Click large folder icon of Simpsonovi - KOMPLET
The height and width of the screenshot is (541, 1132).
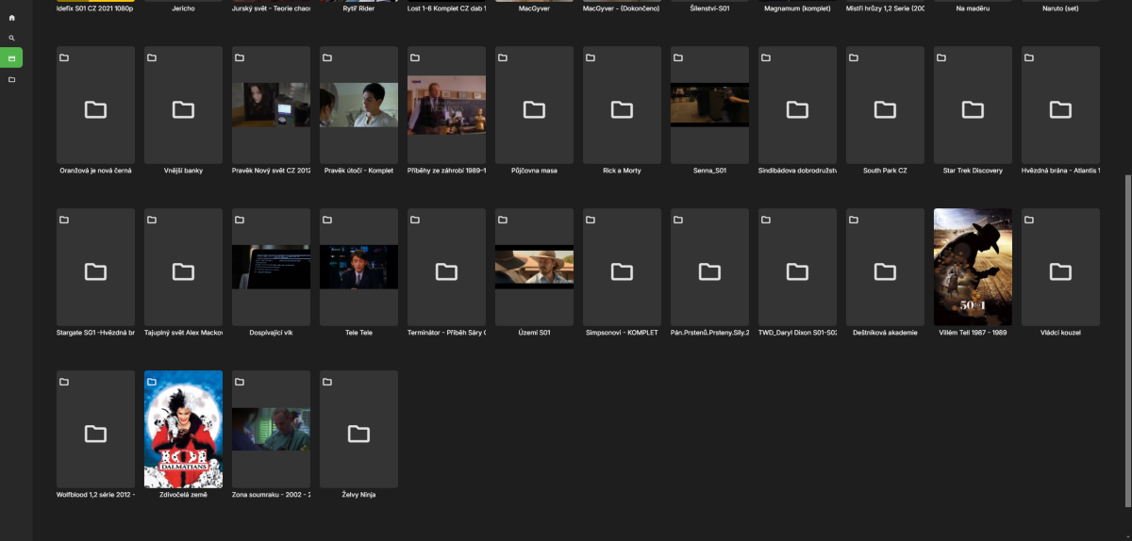point(622,271)
